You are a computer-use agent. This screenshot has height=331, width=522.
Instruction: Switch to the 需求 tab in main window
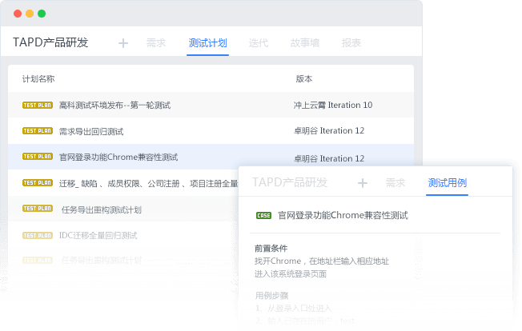click(x=156, y=43)
